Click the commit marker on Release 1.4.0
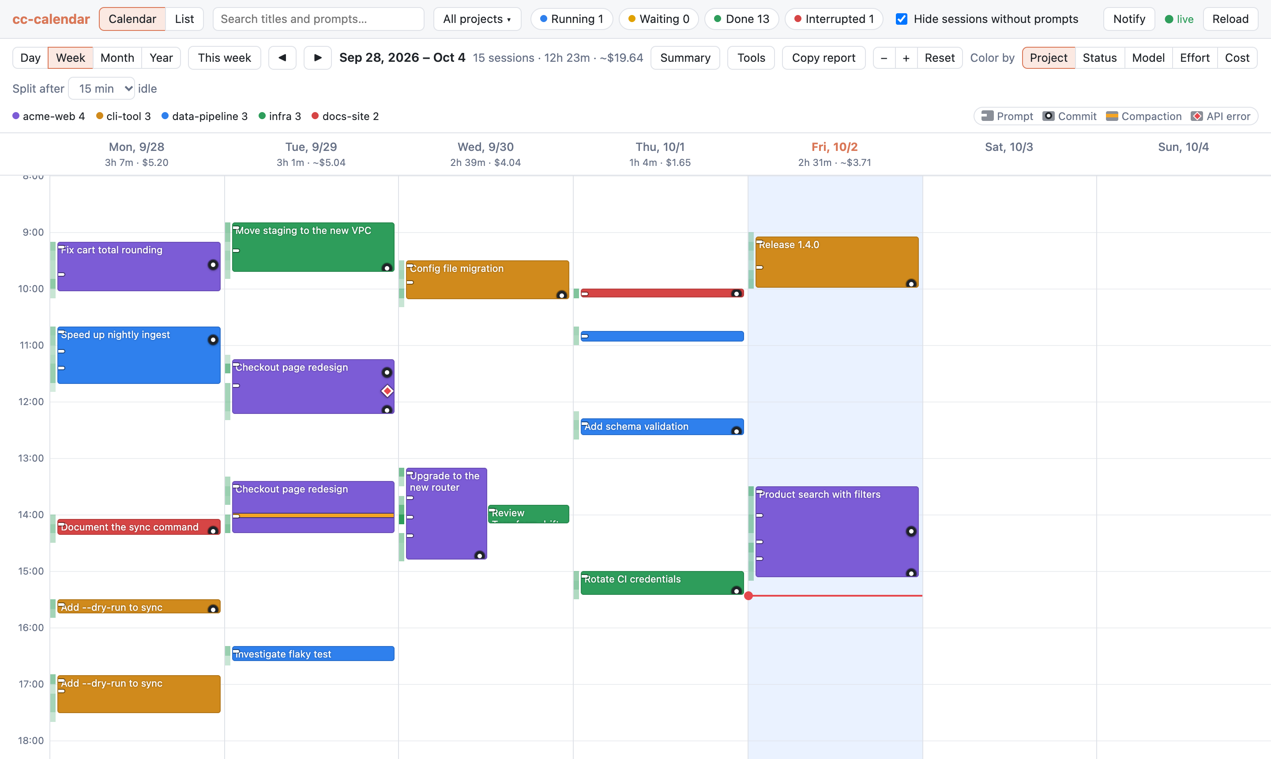This screenshot has width=1271, height=759. coord(911,283)
